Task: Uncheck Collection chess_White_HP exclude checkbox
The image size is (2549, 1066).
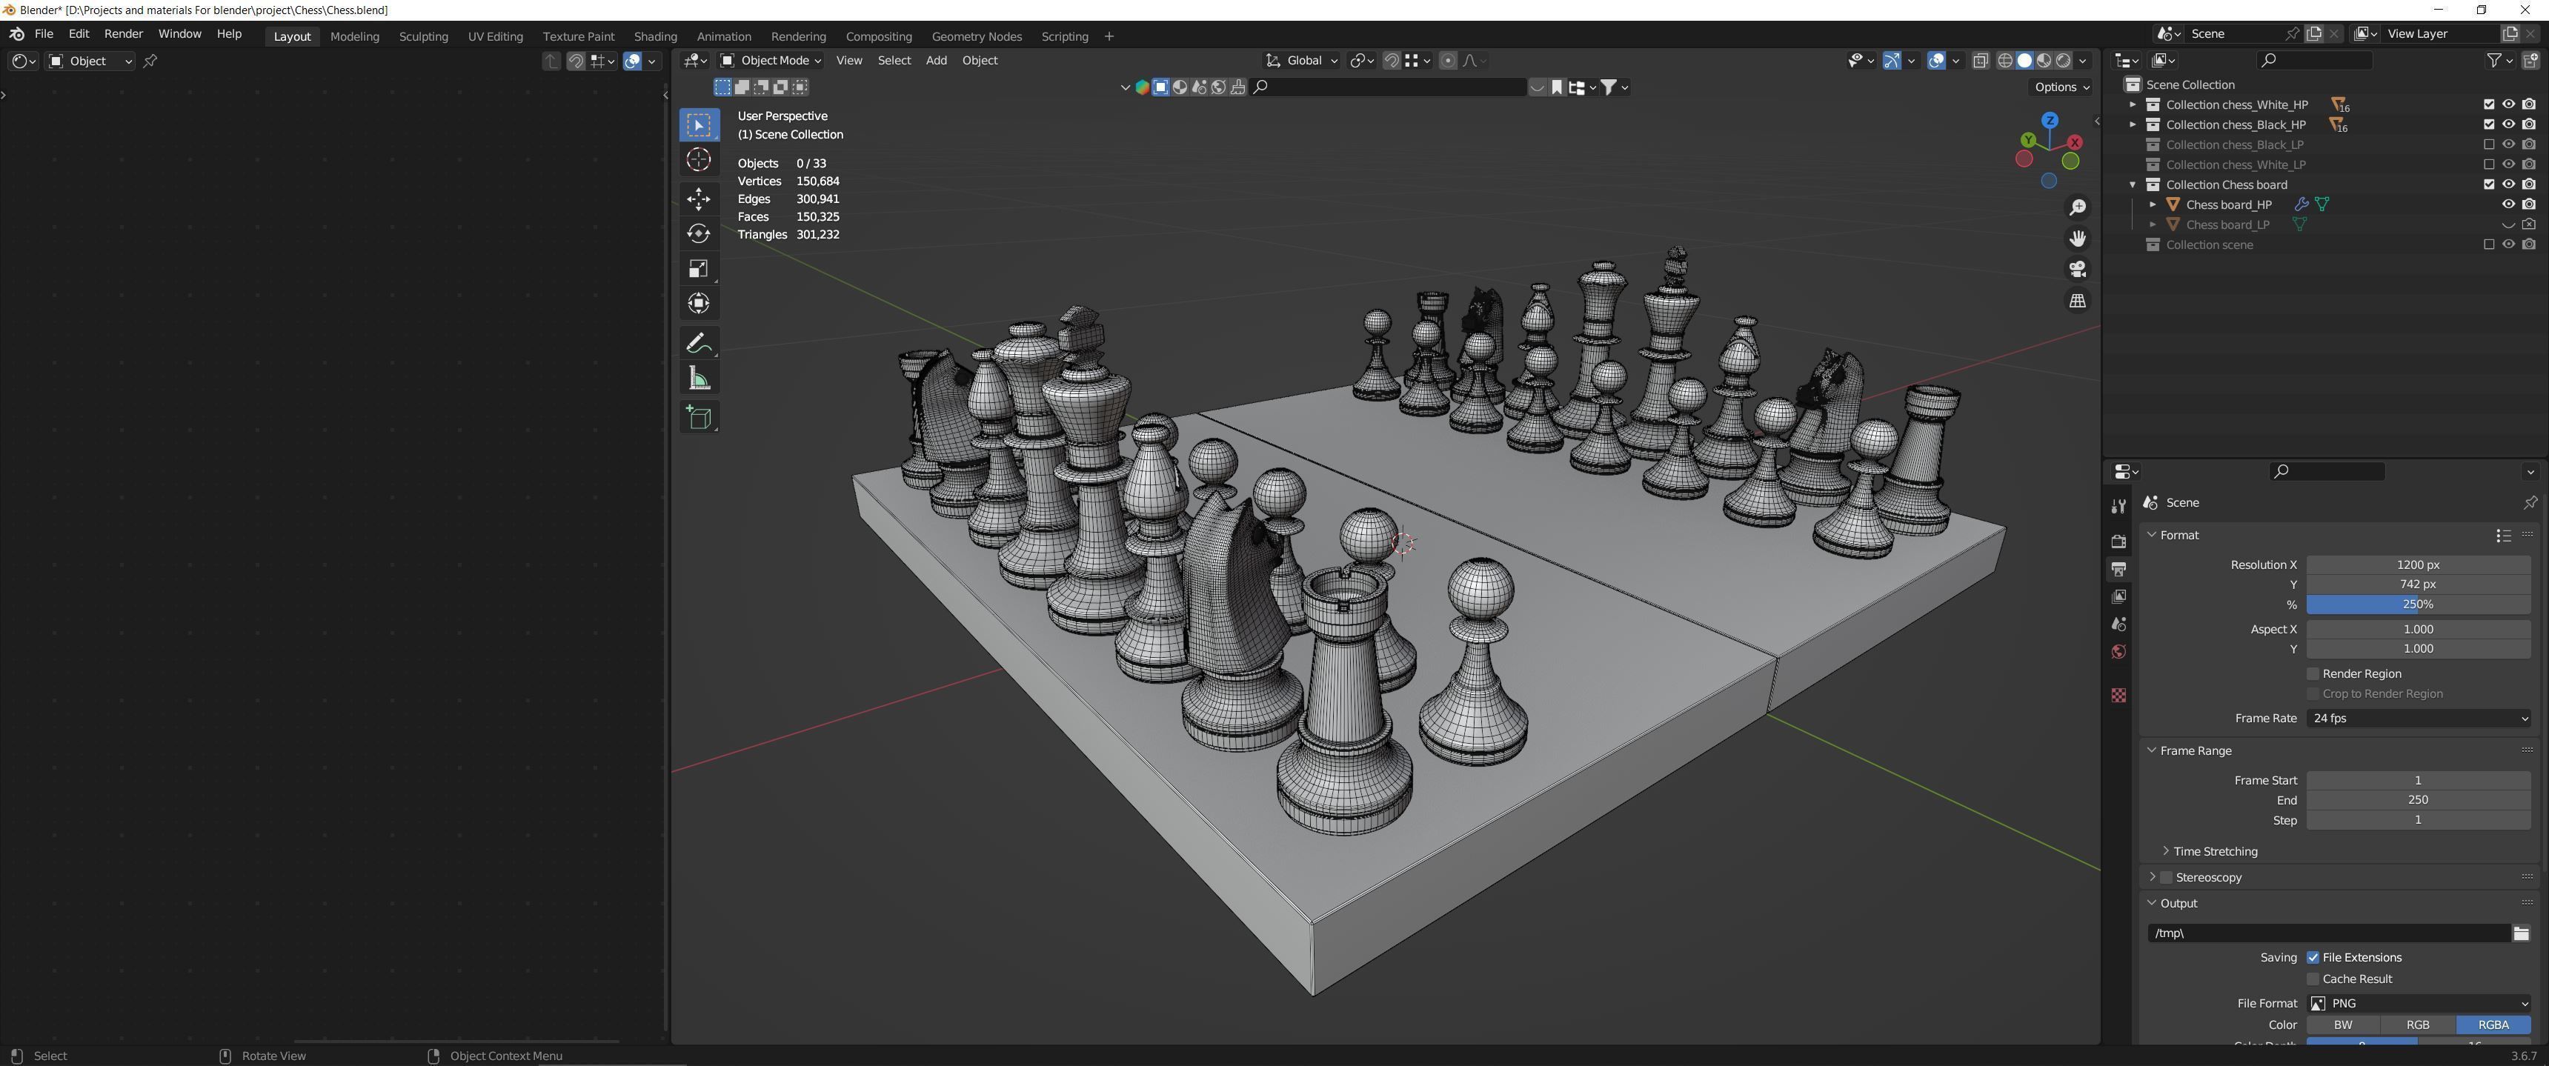Action: (2489, 104)
